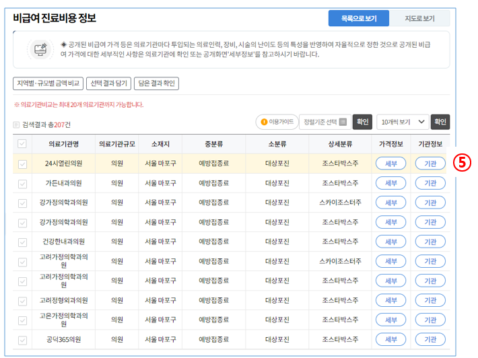Open the 이용가이드 help button
The width and height of the screenshot is (478, 358).
(277, 122)
